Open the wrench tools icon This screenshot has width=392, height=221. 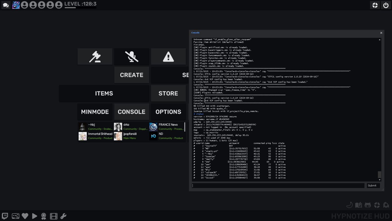tap(63, 216)
